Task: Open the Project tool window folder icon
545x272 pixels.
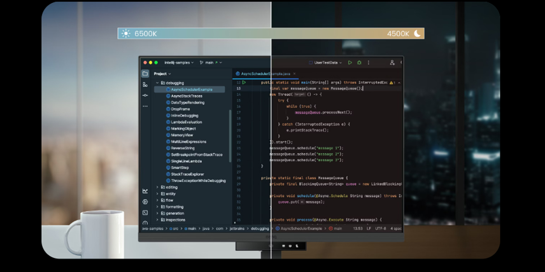Action: 145,73
